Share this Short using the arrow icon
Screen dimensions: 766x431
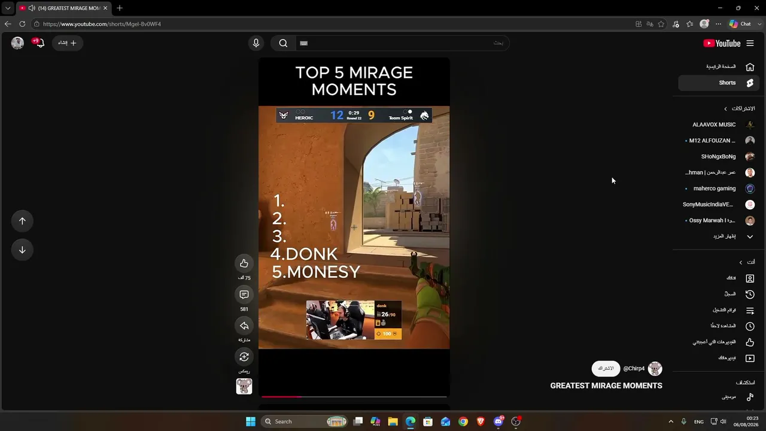point(244,326)
